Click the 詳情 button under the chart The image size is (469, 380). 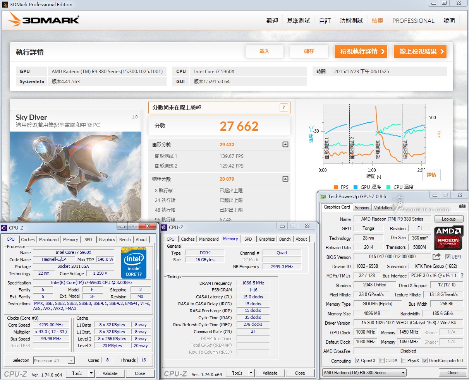(431, 175)
